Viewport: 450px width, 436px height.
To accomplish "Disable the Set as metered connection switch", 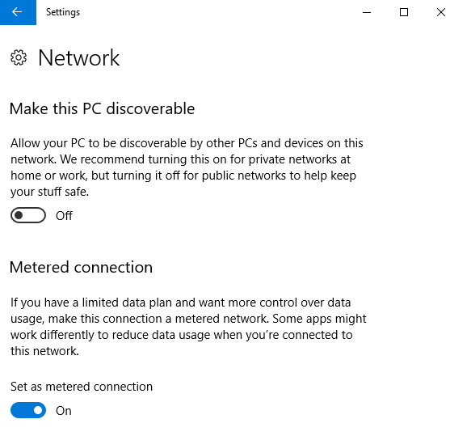I will pos(28,410).
